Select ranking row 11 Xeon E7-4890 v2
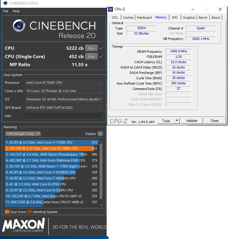This screenshot has width=230, height=239. pyautogui.click(x=52, y=202)
